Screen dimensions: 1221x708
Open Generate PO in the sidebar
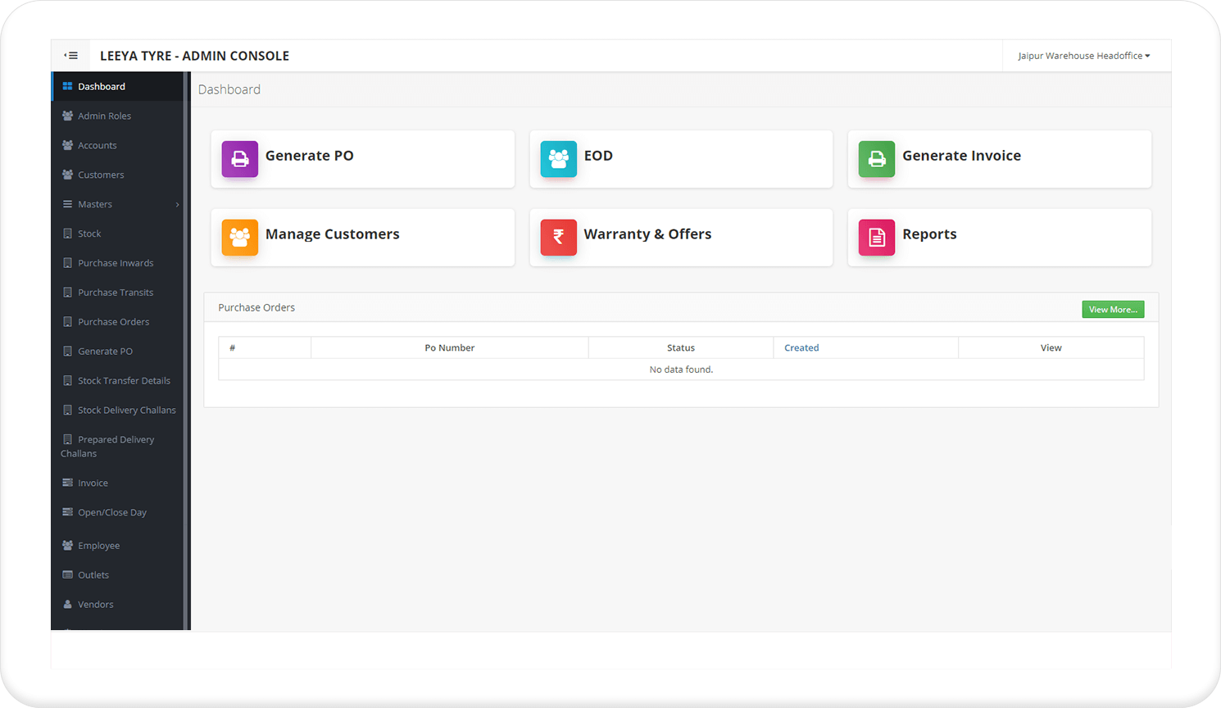coord(118,352)
